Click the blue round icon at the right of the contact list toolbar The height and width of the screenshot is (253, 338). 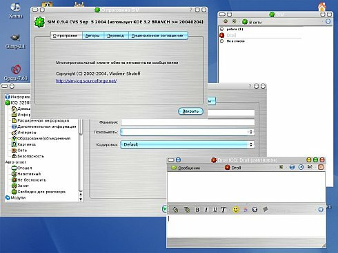click(x=328, y=21)
